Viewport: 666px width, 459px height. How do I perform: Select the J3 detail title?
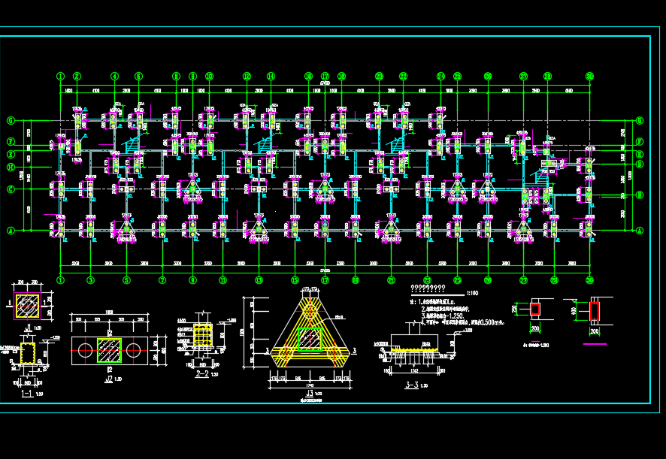tap(310, 393)
